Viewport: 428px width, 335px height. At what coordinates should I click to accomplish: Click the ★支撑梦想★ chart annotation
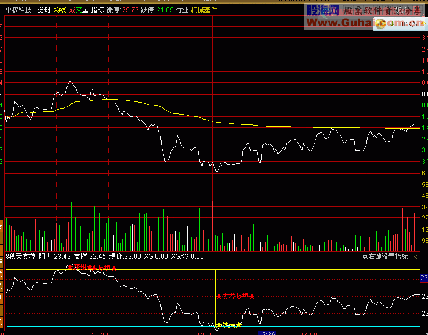(235, 296)
